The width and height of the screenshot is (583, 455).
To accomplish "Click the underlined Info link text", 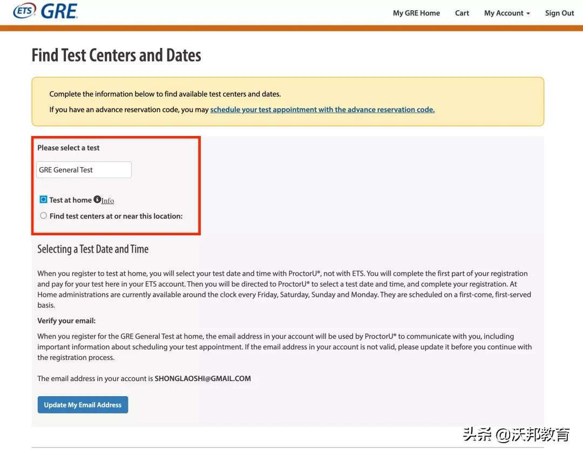I will (x=108, y=201).
